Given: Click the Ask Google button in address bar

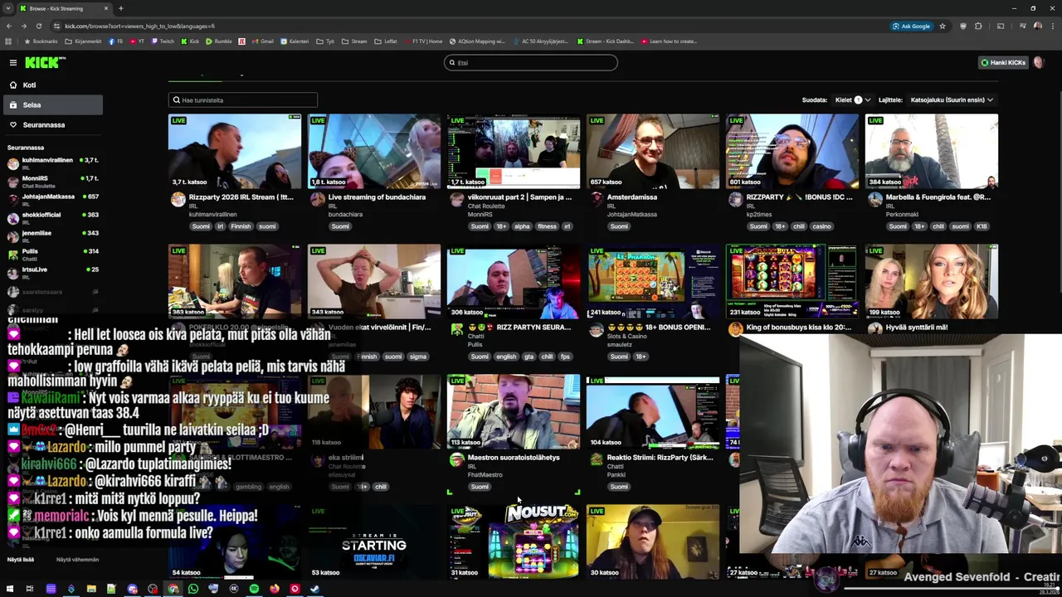Looking at the screenshot, I should (911, 26).
